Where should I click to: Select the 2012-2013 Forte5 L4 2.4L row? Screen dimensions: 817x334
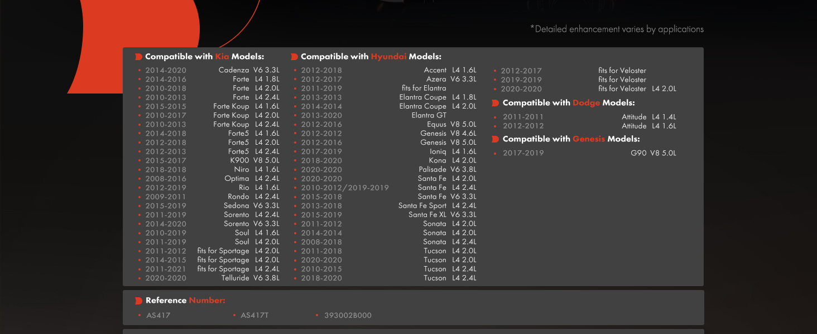click(209, 151)
